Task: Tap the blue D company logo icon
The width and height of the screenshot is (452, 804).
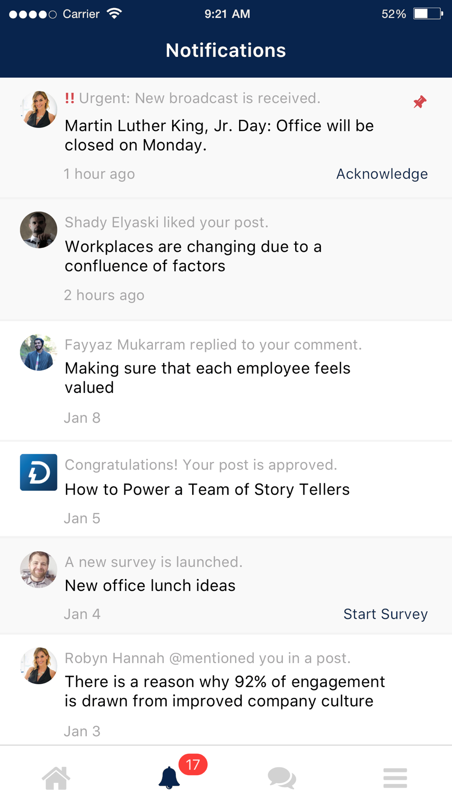Action: coord(38,473)
